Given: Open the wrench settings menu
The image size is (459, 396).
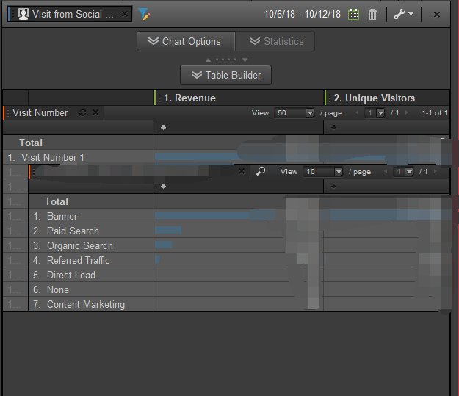Looking at the screenshot, I should tap(403, 14).
